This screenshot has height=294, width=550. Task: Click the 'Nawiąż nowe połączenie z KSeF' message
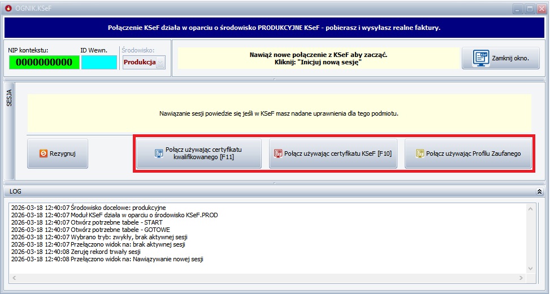[x=318, y=59]
